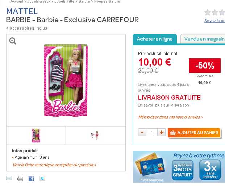Viewport: 225px width, 187px height.
Task: Share the product on Facebook
Action: [x=32, y=178]
